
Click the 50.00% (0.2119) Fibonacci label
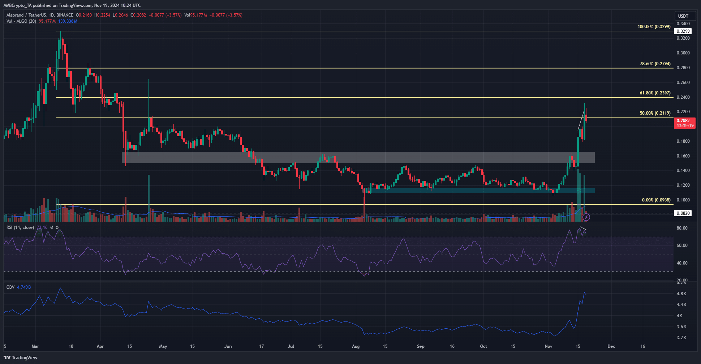pos(655,113)
